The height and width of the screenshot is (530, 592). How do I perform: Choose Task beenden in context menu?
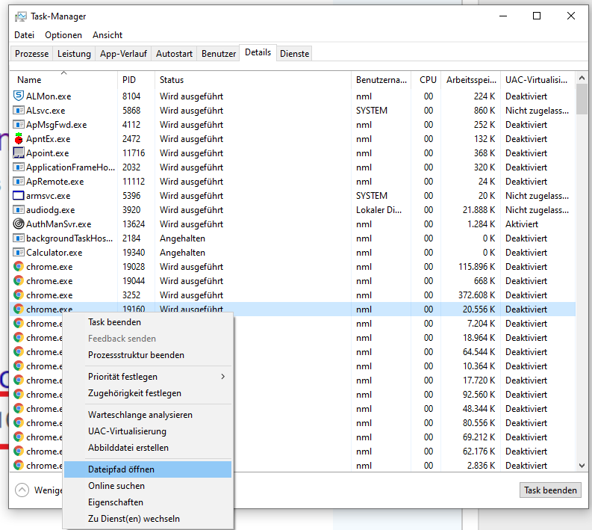click(148, 322)
